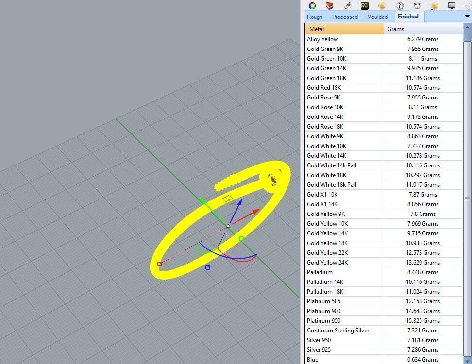Click the gold sphere render panel icon
Screen dimensions: 472x364
pyautogui.click(x=382, y=5)
